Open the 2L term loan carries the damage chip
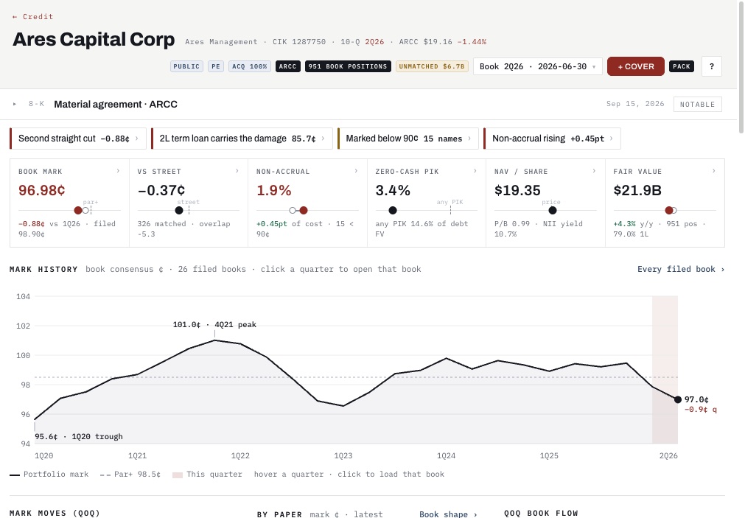 242,139
